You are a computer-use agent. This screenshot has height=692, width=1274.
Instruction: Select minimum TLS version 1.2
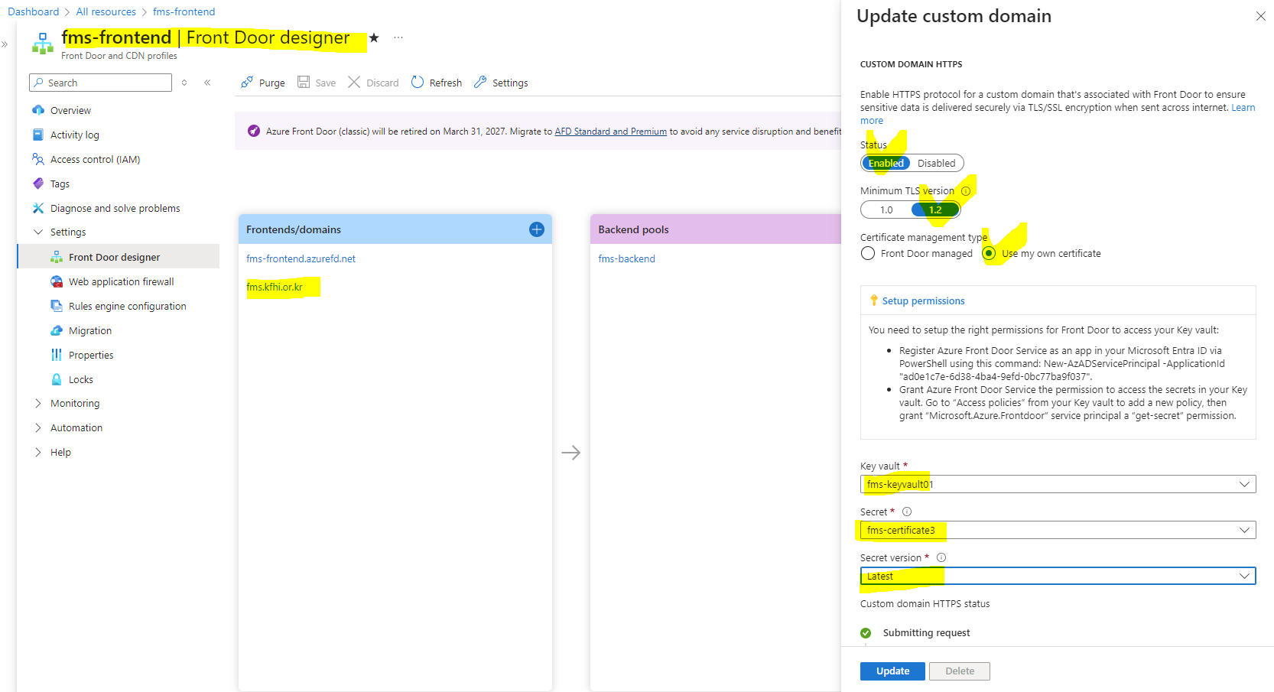pos(935,210)
